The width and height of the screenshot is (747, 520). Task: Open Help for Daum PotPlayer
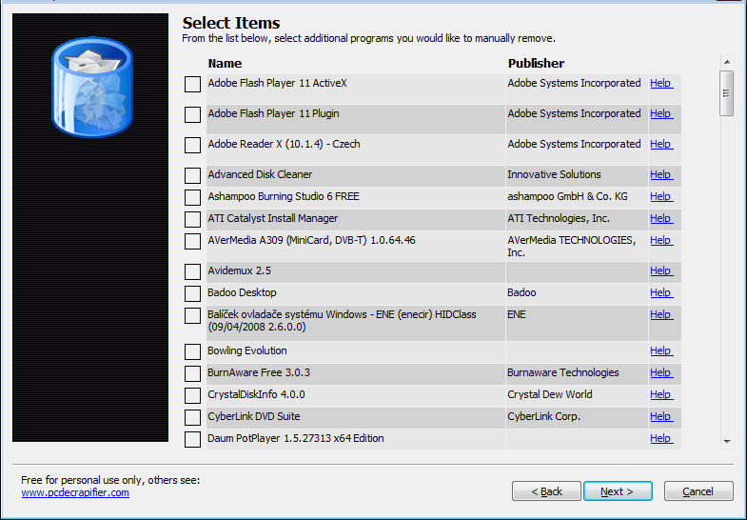[x=661, y=439]
